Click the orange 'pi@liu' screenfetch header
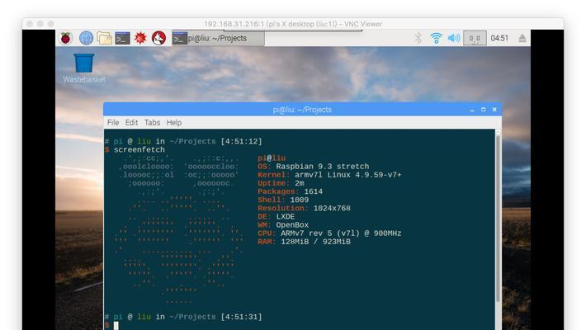The image size is (586, 330). tap(272, 158)
